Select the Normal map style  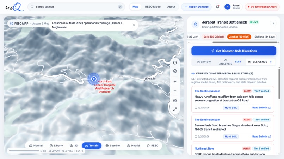click(x=36, y=145)
